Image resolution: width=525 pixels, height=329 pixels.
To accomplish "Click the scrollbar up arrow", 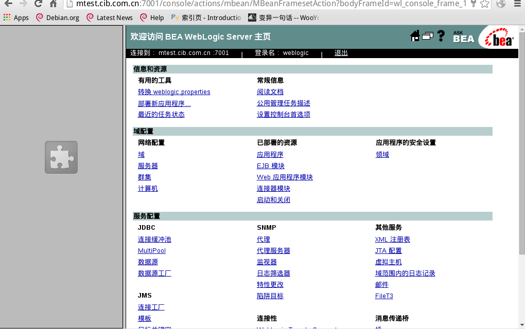I will point(522,29).
